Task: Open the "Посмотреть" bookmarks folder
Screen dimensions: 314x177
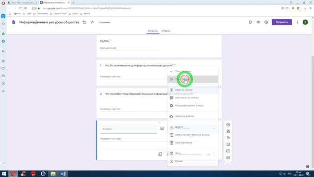Action: tap(41, 14)
